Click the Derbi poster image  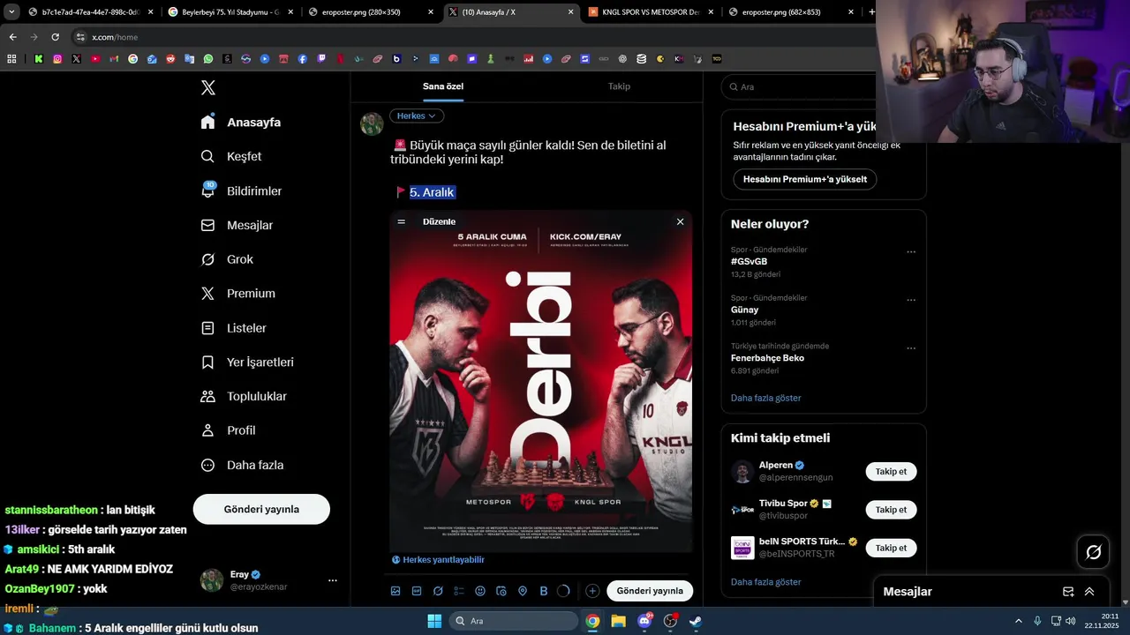tap(540, 381)
